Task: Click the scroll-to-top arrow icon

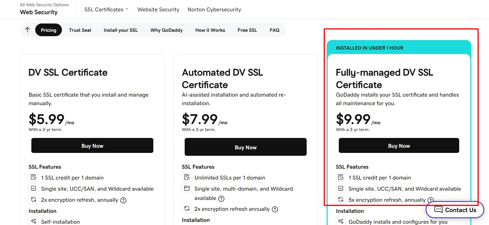Action: 27,30
